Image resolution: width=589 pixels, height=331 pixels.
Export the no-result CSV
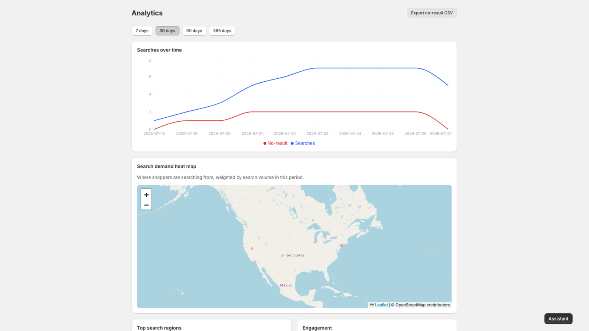click(432, 13)
